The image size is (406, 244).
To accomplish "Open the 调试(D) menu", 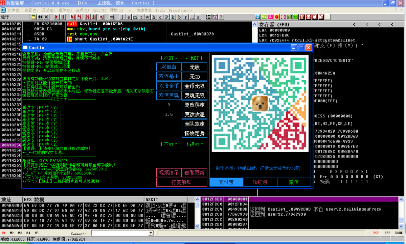I will point(48,10).
